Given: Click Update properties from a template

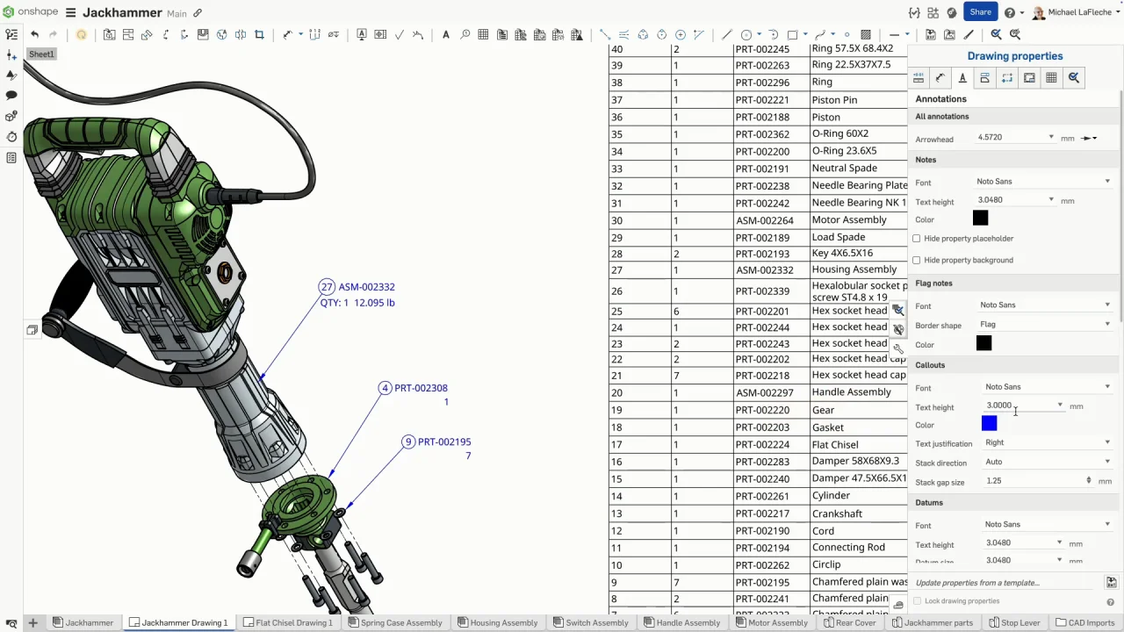Looking at the screenshot, I should (x=977, y=583).
